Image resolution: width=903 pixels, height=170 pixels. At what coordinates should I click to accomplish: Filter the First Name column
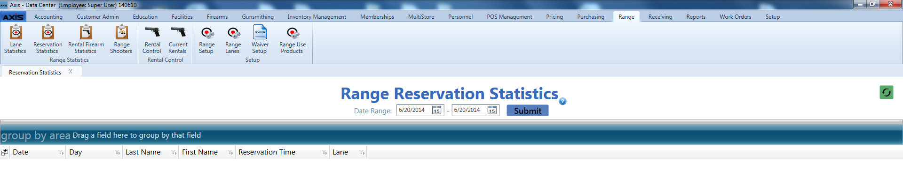tap(230, 153)
